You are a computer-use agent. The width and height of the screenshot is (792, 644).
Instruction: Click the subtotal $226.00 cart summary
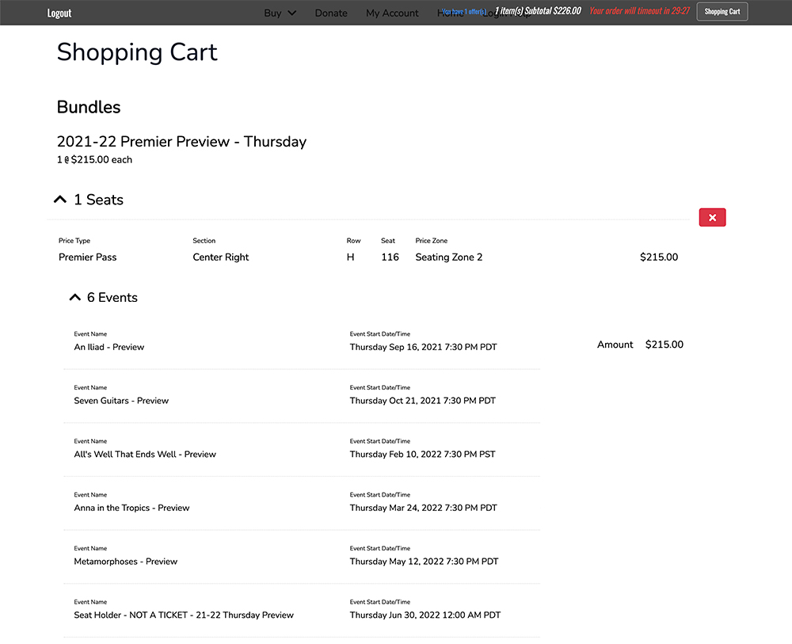click(538, 11)
